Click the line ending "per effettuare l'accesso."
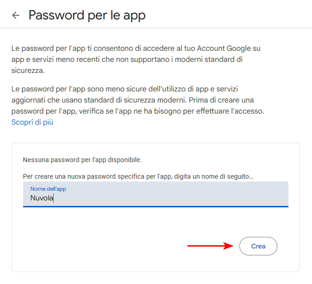 pyautogui.click(x=138, y=111)
